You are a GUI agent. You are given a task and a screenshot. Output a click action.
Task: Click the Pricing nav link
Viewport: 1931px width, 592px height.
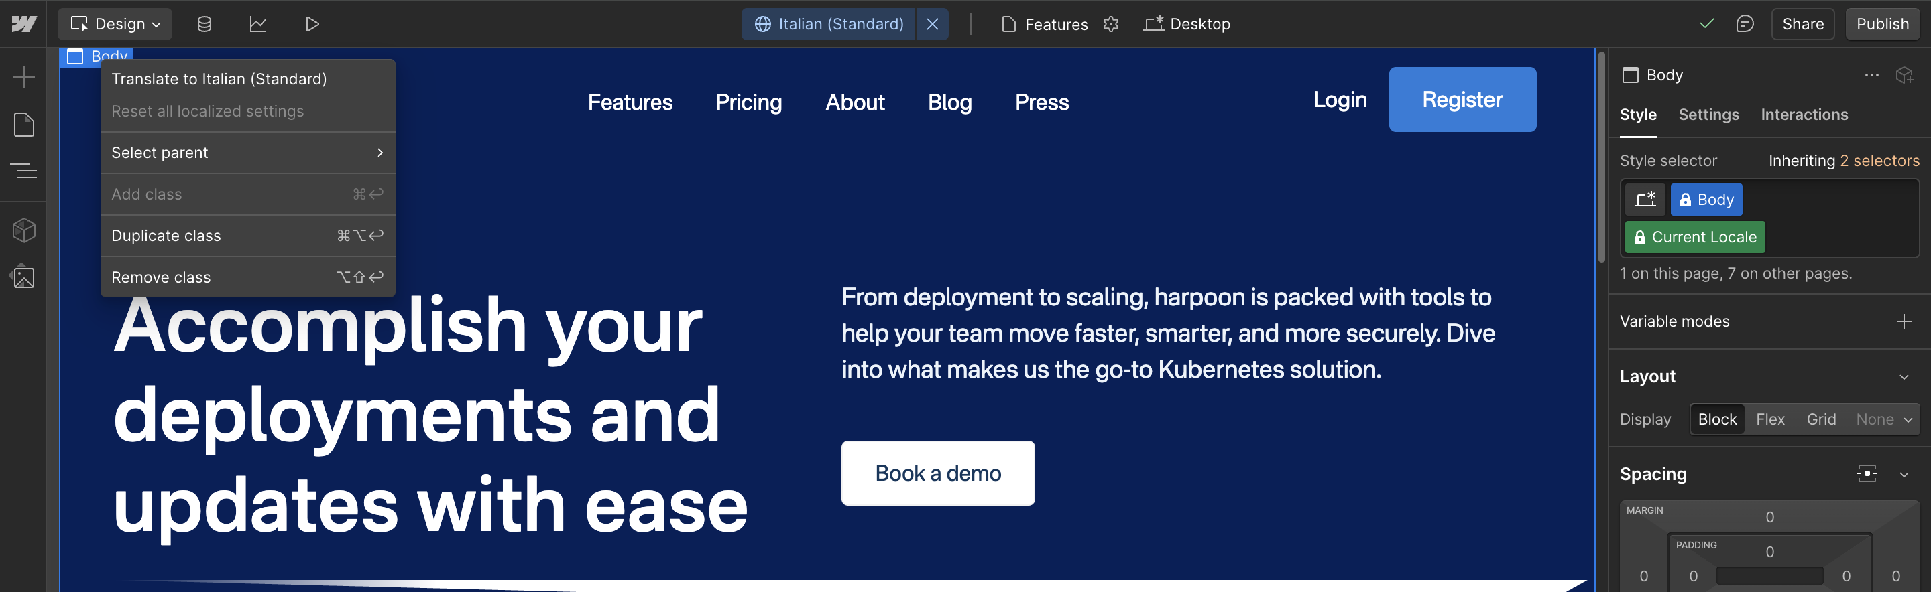pyautogui.click(x=749, y=102)
